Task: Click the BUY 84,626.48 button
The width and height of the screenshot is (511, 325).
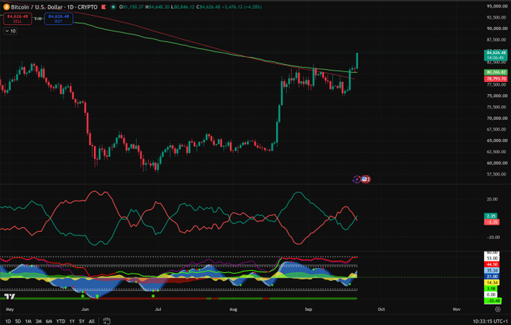Action: coord(59,19)
